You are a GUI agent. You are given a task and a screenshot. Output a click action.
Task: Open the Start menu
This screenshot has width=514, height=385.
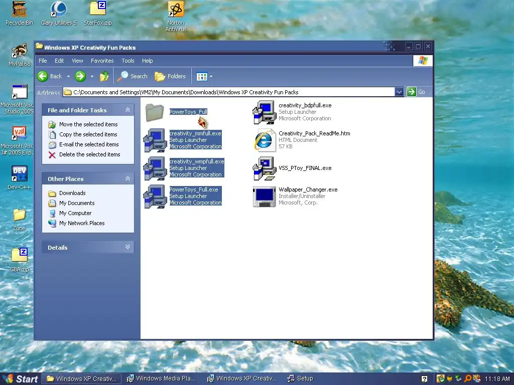[20, 379]
